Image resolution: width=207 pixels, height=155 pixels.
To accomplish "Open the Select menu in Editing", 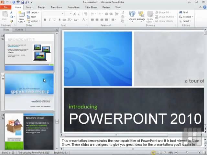I will tap(185, 21).
